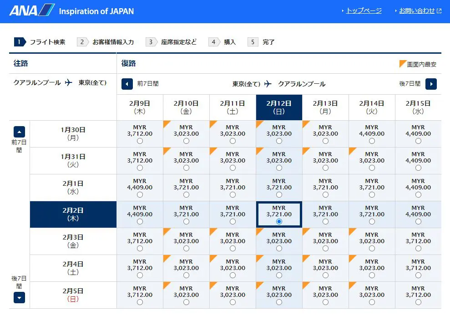Select fare for 1月31日 outbound and 2月14日 return

pyautogui.click(x=372, y=168)
